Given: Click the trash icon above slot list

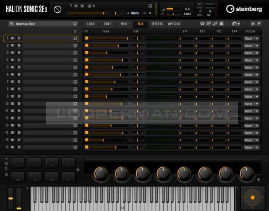Looking at the screenshot, I should [75, 31].
